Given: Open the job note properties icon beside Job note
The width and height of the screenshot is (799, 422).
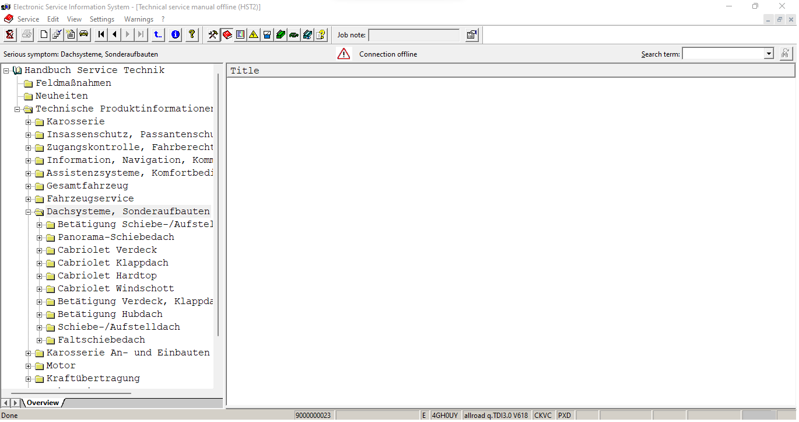Looking at the screenshot, I should (471, 34).
